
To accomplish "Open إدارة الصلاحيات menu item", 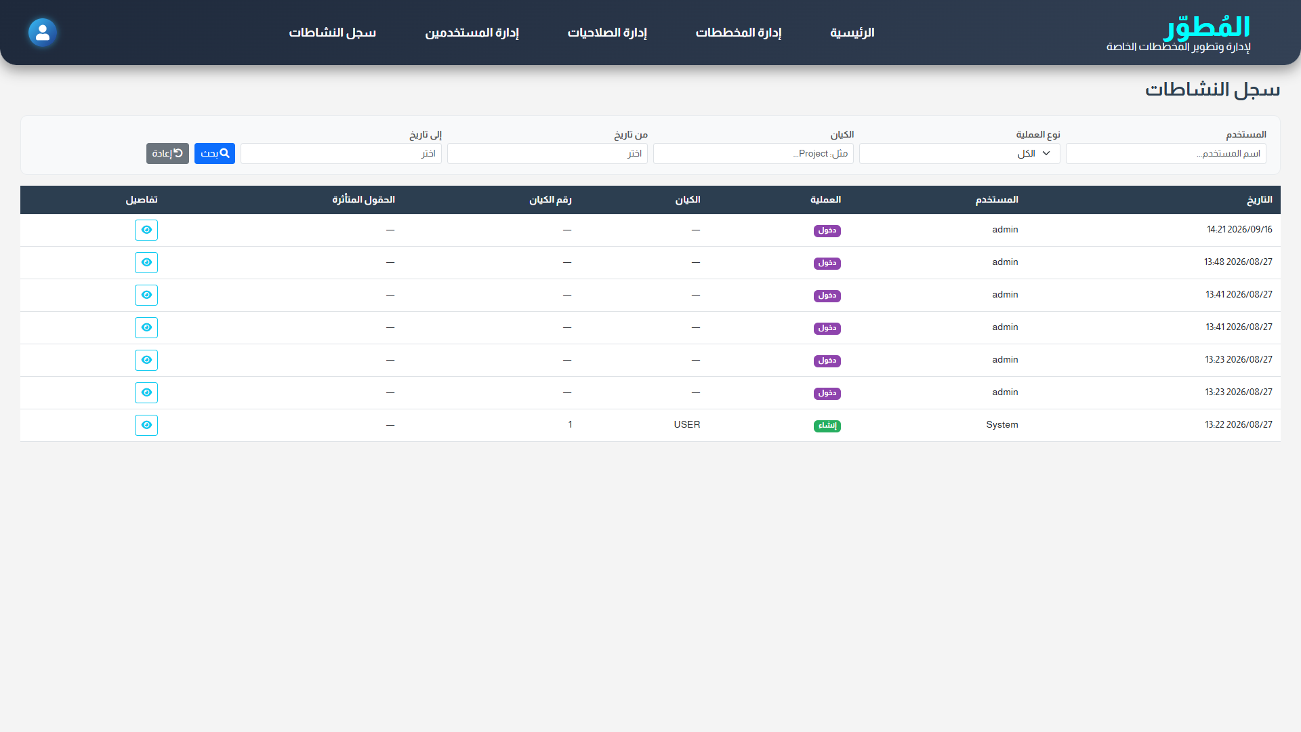I will (x=607, y=33).
